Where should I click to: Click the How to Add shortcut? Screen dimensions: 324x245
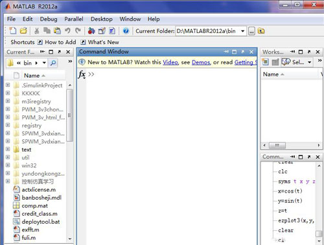(57, 42)
